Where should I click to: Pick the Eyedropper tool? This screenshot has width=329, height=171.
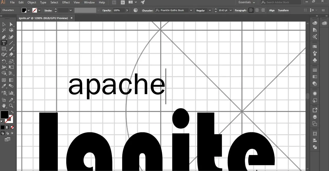pos(4,86)
